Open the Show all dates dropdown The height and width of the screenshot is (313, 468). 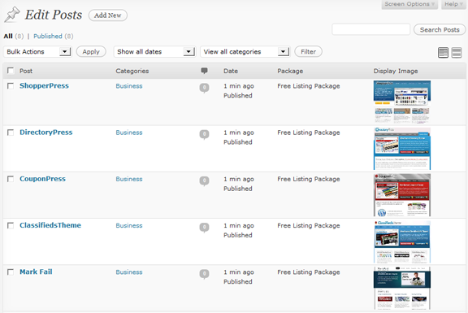154,52
